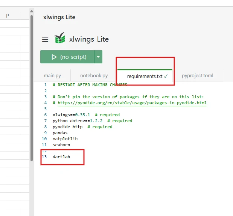Click the 'python-dotenv==1.2.2' line

[x=92, y=121]
